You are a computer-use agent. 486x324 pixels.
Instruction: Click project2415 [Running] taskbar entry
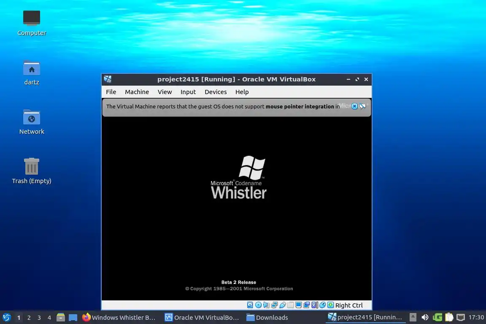pyautogui.click(x=365, y=317)
